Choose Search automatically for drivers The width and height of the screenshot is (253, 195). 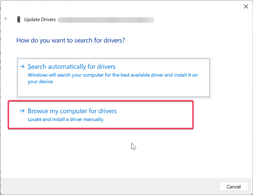113,78
